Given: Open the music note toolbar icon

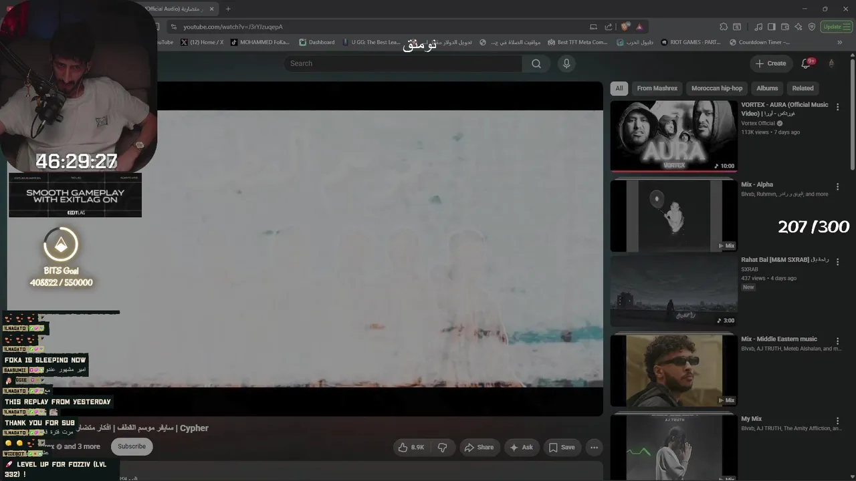Looking at the screenshot, I should [x=758, y=27].
